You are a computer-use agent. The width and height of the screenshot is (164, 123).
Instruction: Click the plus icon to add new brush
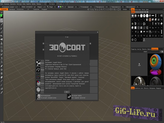point(144,40)
